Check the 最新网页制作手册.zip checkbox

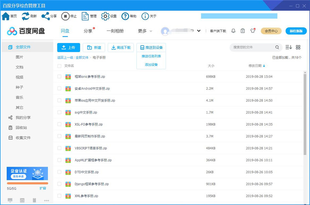click(59, 136)
